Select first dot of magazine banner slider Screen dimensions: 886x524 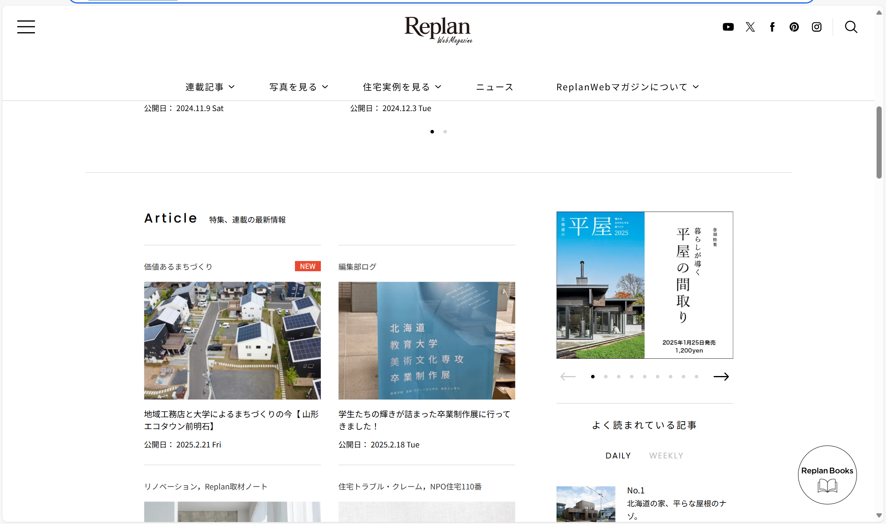(x=593, y=377)
